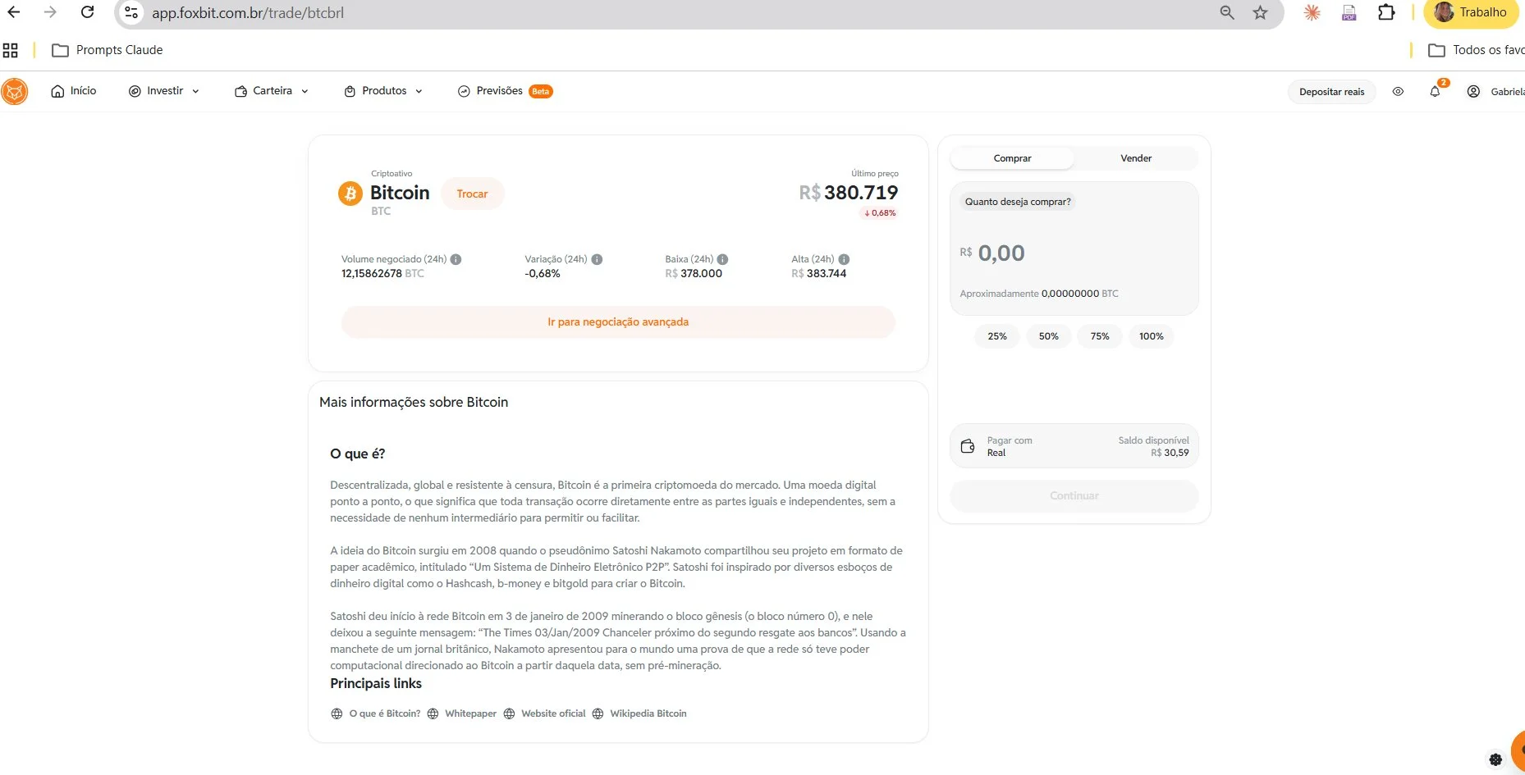Switch to the Comprar tab

(1012, 158)
